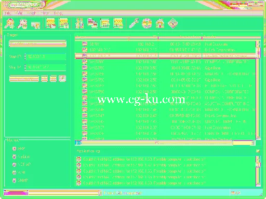The width and height of the screenshot is (266, 199).
Task: Sort by the Name column header
Action: 102,37
